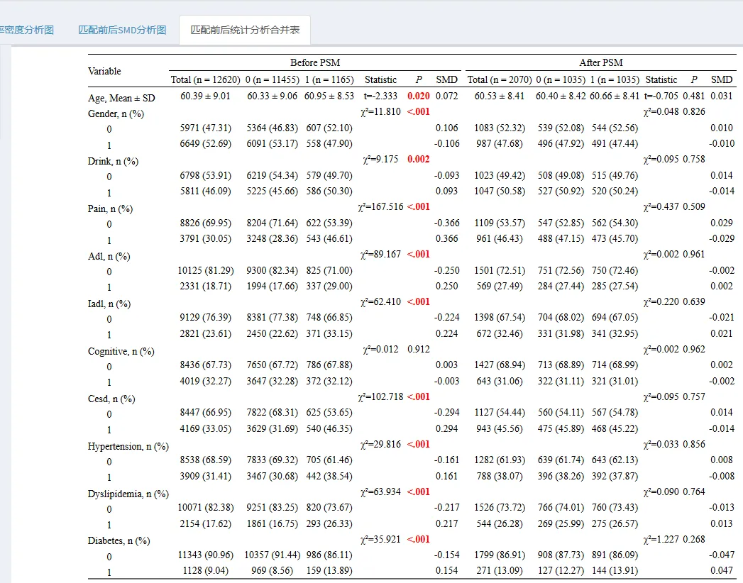Image resolution: width=743 pixels, height=583 pixels.
Task: Click the cell 1083 (52.32)
Action: (x=500, y=128)
